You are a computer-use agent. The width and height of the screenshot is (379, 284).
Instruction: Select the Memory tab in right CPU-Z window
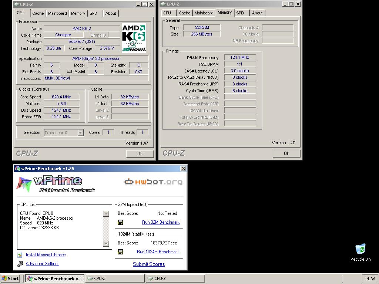(x=225, y=12)
